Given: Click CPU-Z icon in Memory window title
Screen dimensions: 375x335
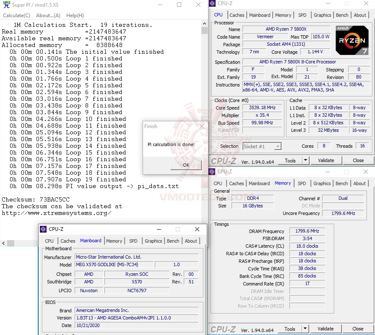Looking at the screenshot, I should tap(212, 172).
